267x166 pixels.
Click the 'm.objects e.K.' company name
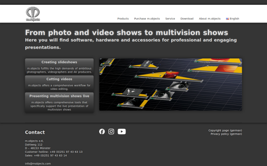point(34,141)
